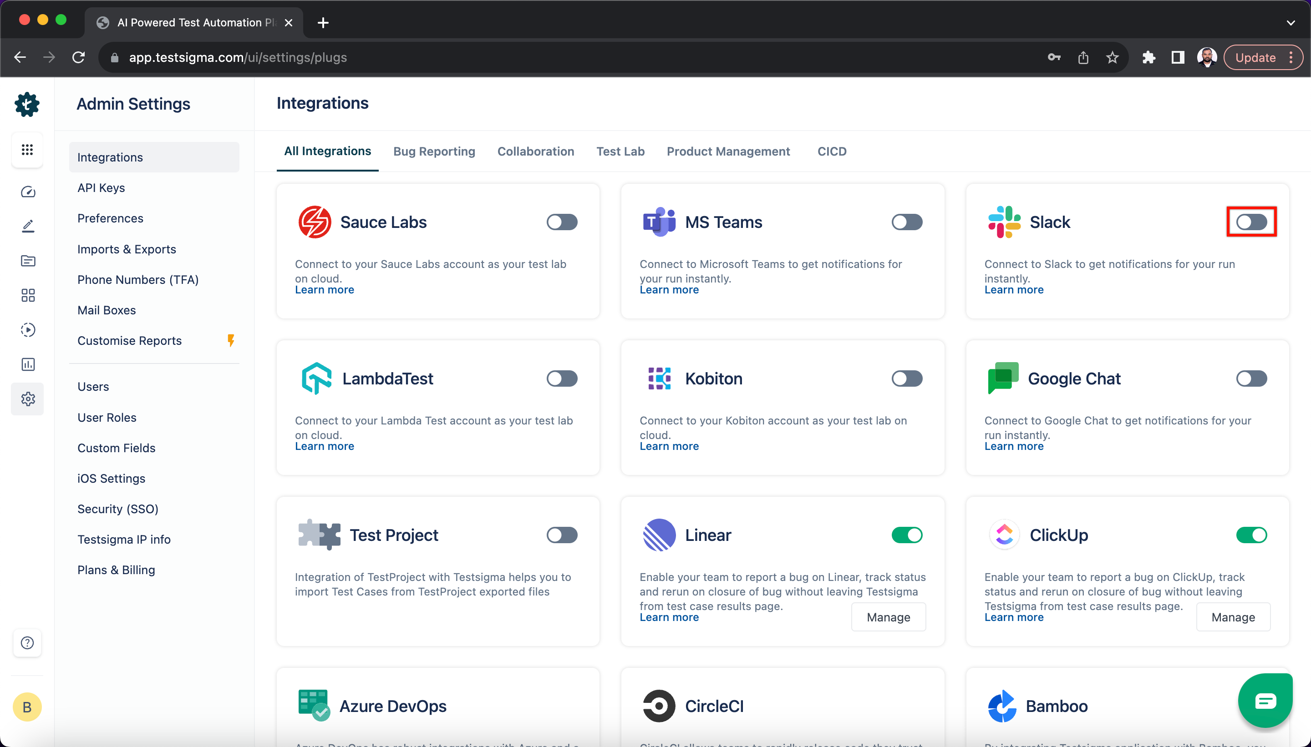The width and height of the screenshot is (1311, 747).
Task: Click the password key icon in address bar
Action: pyautogui.click(x=1054, y=57)
